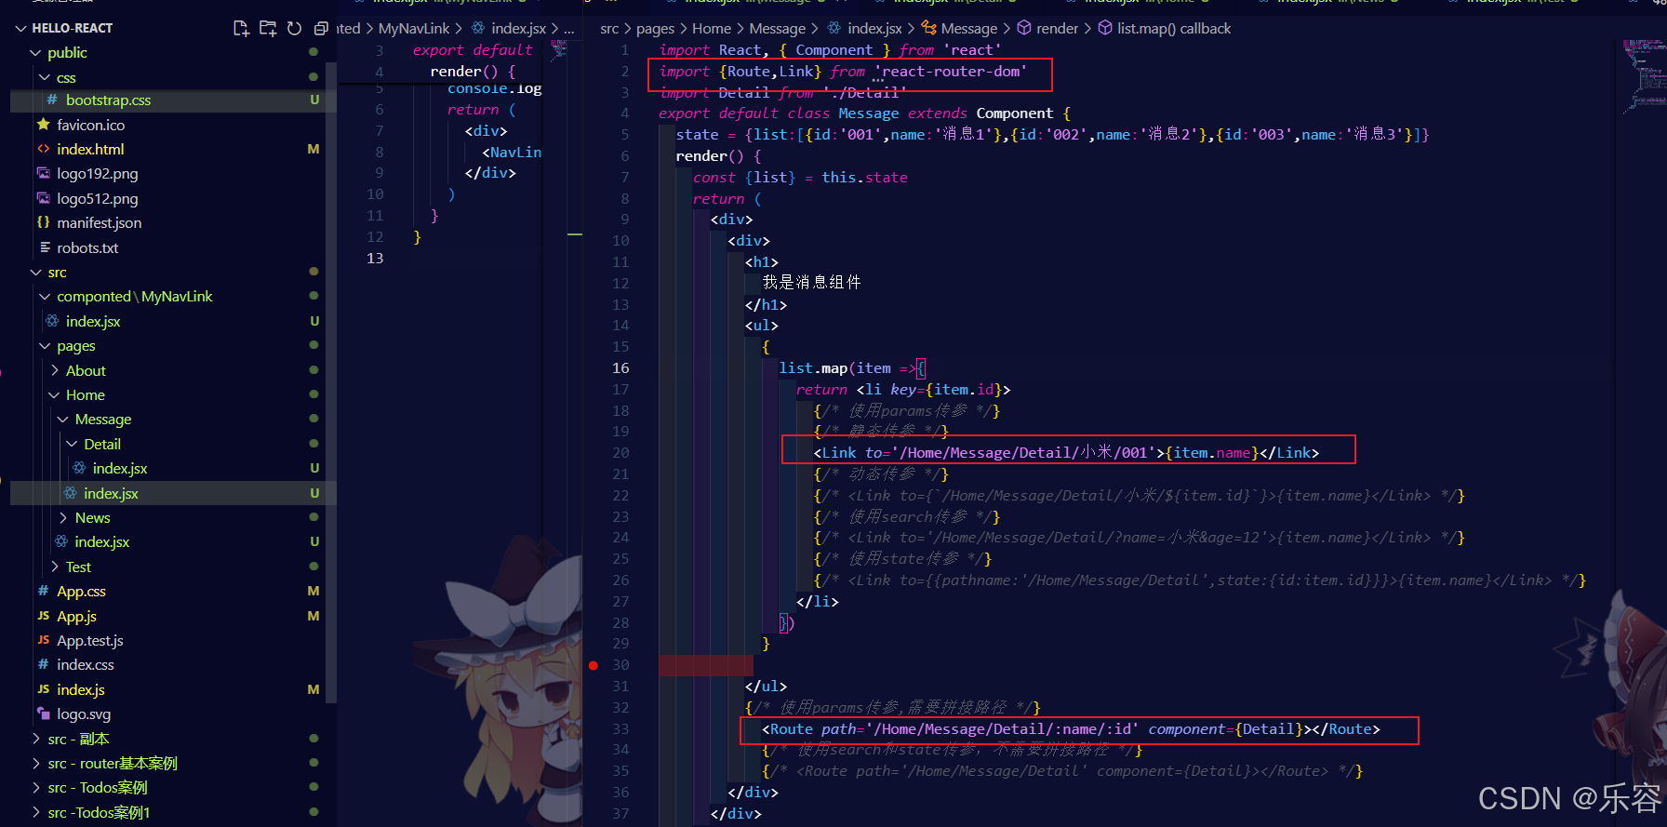The width and height of the screenshot is (1667, 827).
Task: Open index.jsx inside Detail folder
Action: [120, 469]
